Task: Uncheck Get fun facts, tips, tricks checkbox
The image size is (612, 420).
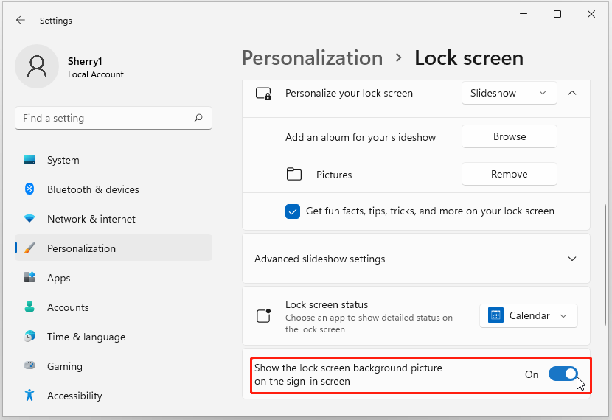Action: pyautogui.click(x=293, y=211)
